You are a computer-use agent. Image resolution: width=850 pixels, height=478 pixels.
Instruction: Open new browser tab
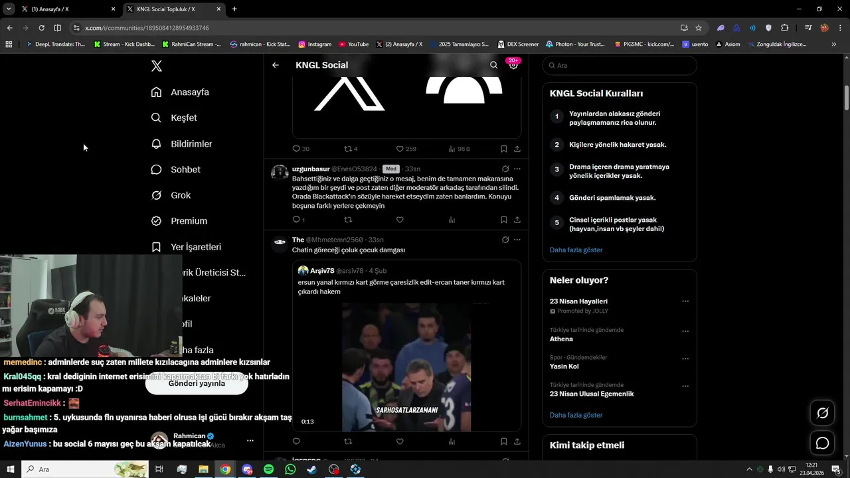coord(234,9)
